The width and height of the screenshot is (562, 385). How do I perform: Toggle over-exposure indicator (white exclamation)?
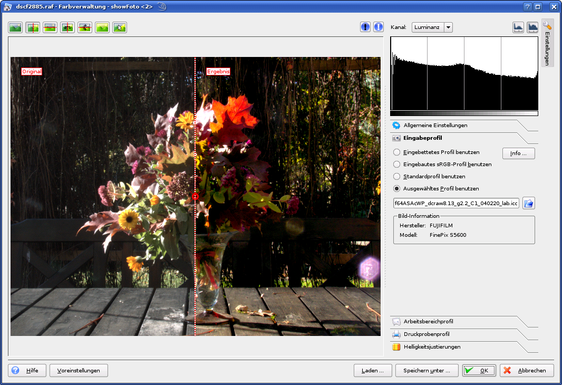point(379,27)
